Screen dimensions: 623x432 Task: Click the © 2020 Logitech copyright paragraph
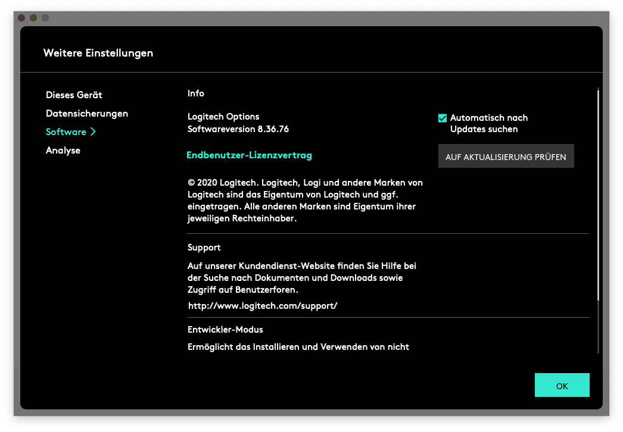coord(305,201)
